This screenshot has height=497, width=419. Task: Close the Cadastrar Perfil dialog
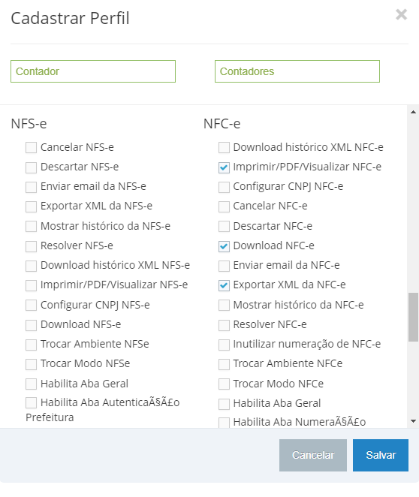pos(401,14)
